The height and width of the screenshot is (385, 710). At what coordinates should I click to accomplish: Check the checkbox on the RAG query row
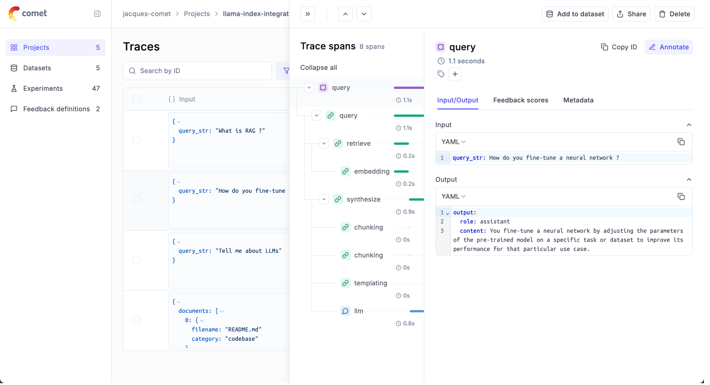coord(136,140)
